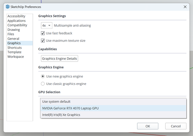This screenshot has width=193, height=136.
Task: Open Graphics Engine Details
Action: pyautogui.click(x=59, y=58)
